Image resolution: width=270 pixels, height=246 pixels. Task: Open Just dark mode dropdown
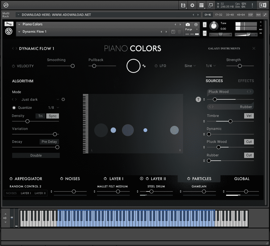click(40, 99)
